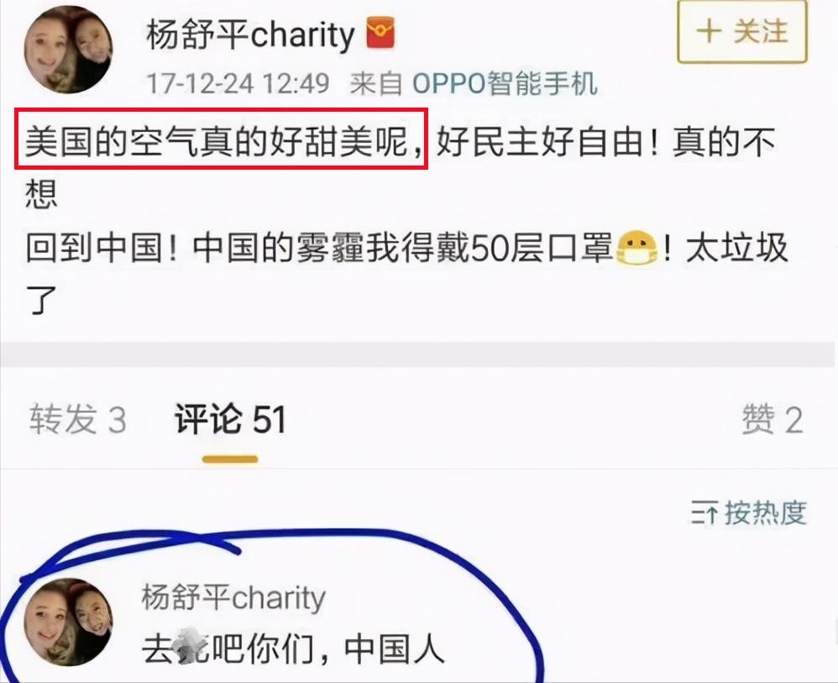
Task: Select the comment ending with 你们,中国人
Action: 293,649
